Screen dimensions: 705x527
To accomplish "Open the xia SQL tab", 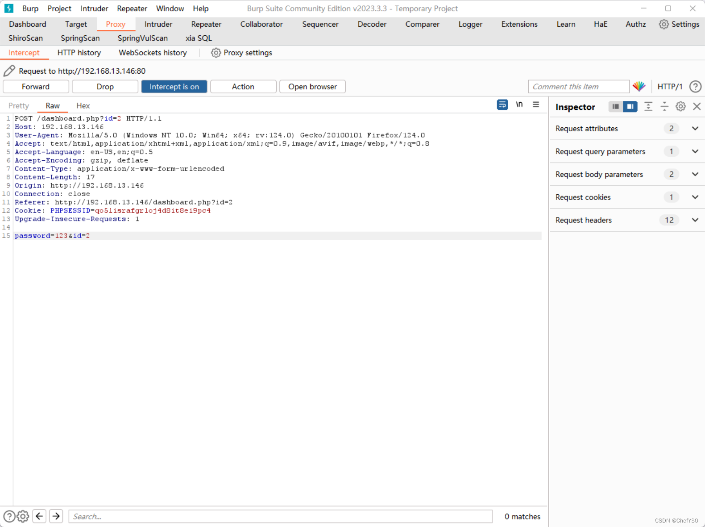I will click(x=199, y=38).
